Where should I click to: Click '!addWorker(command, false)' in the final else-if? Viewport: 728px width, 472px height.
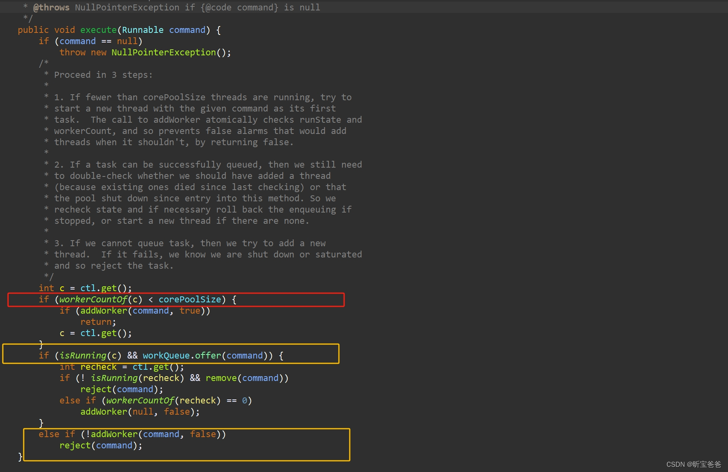153,434
